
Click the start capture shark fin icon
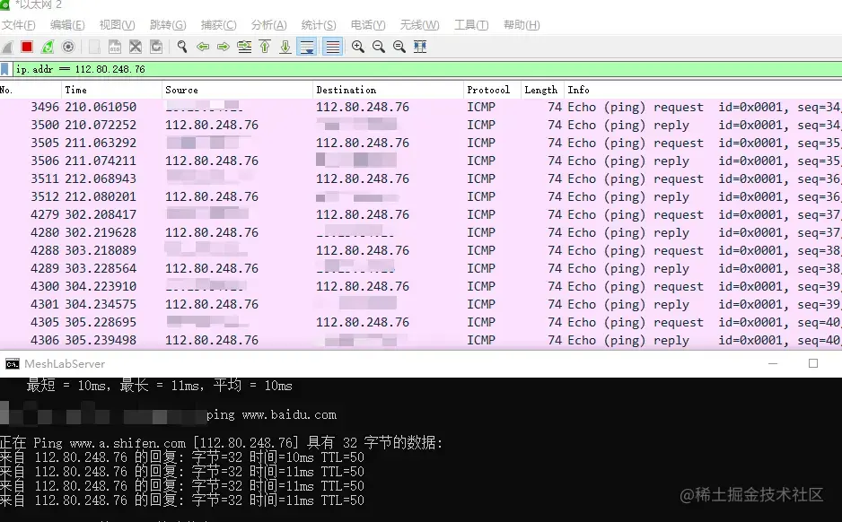[7, 48]
